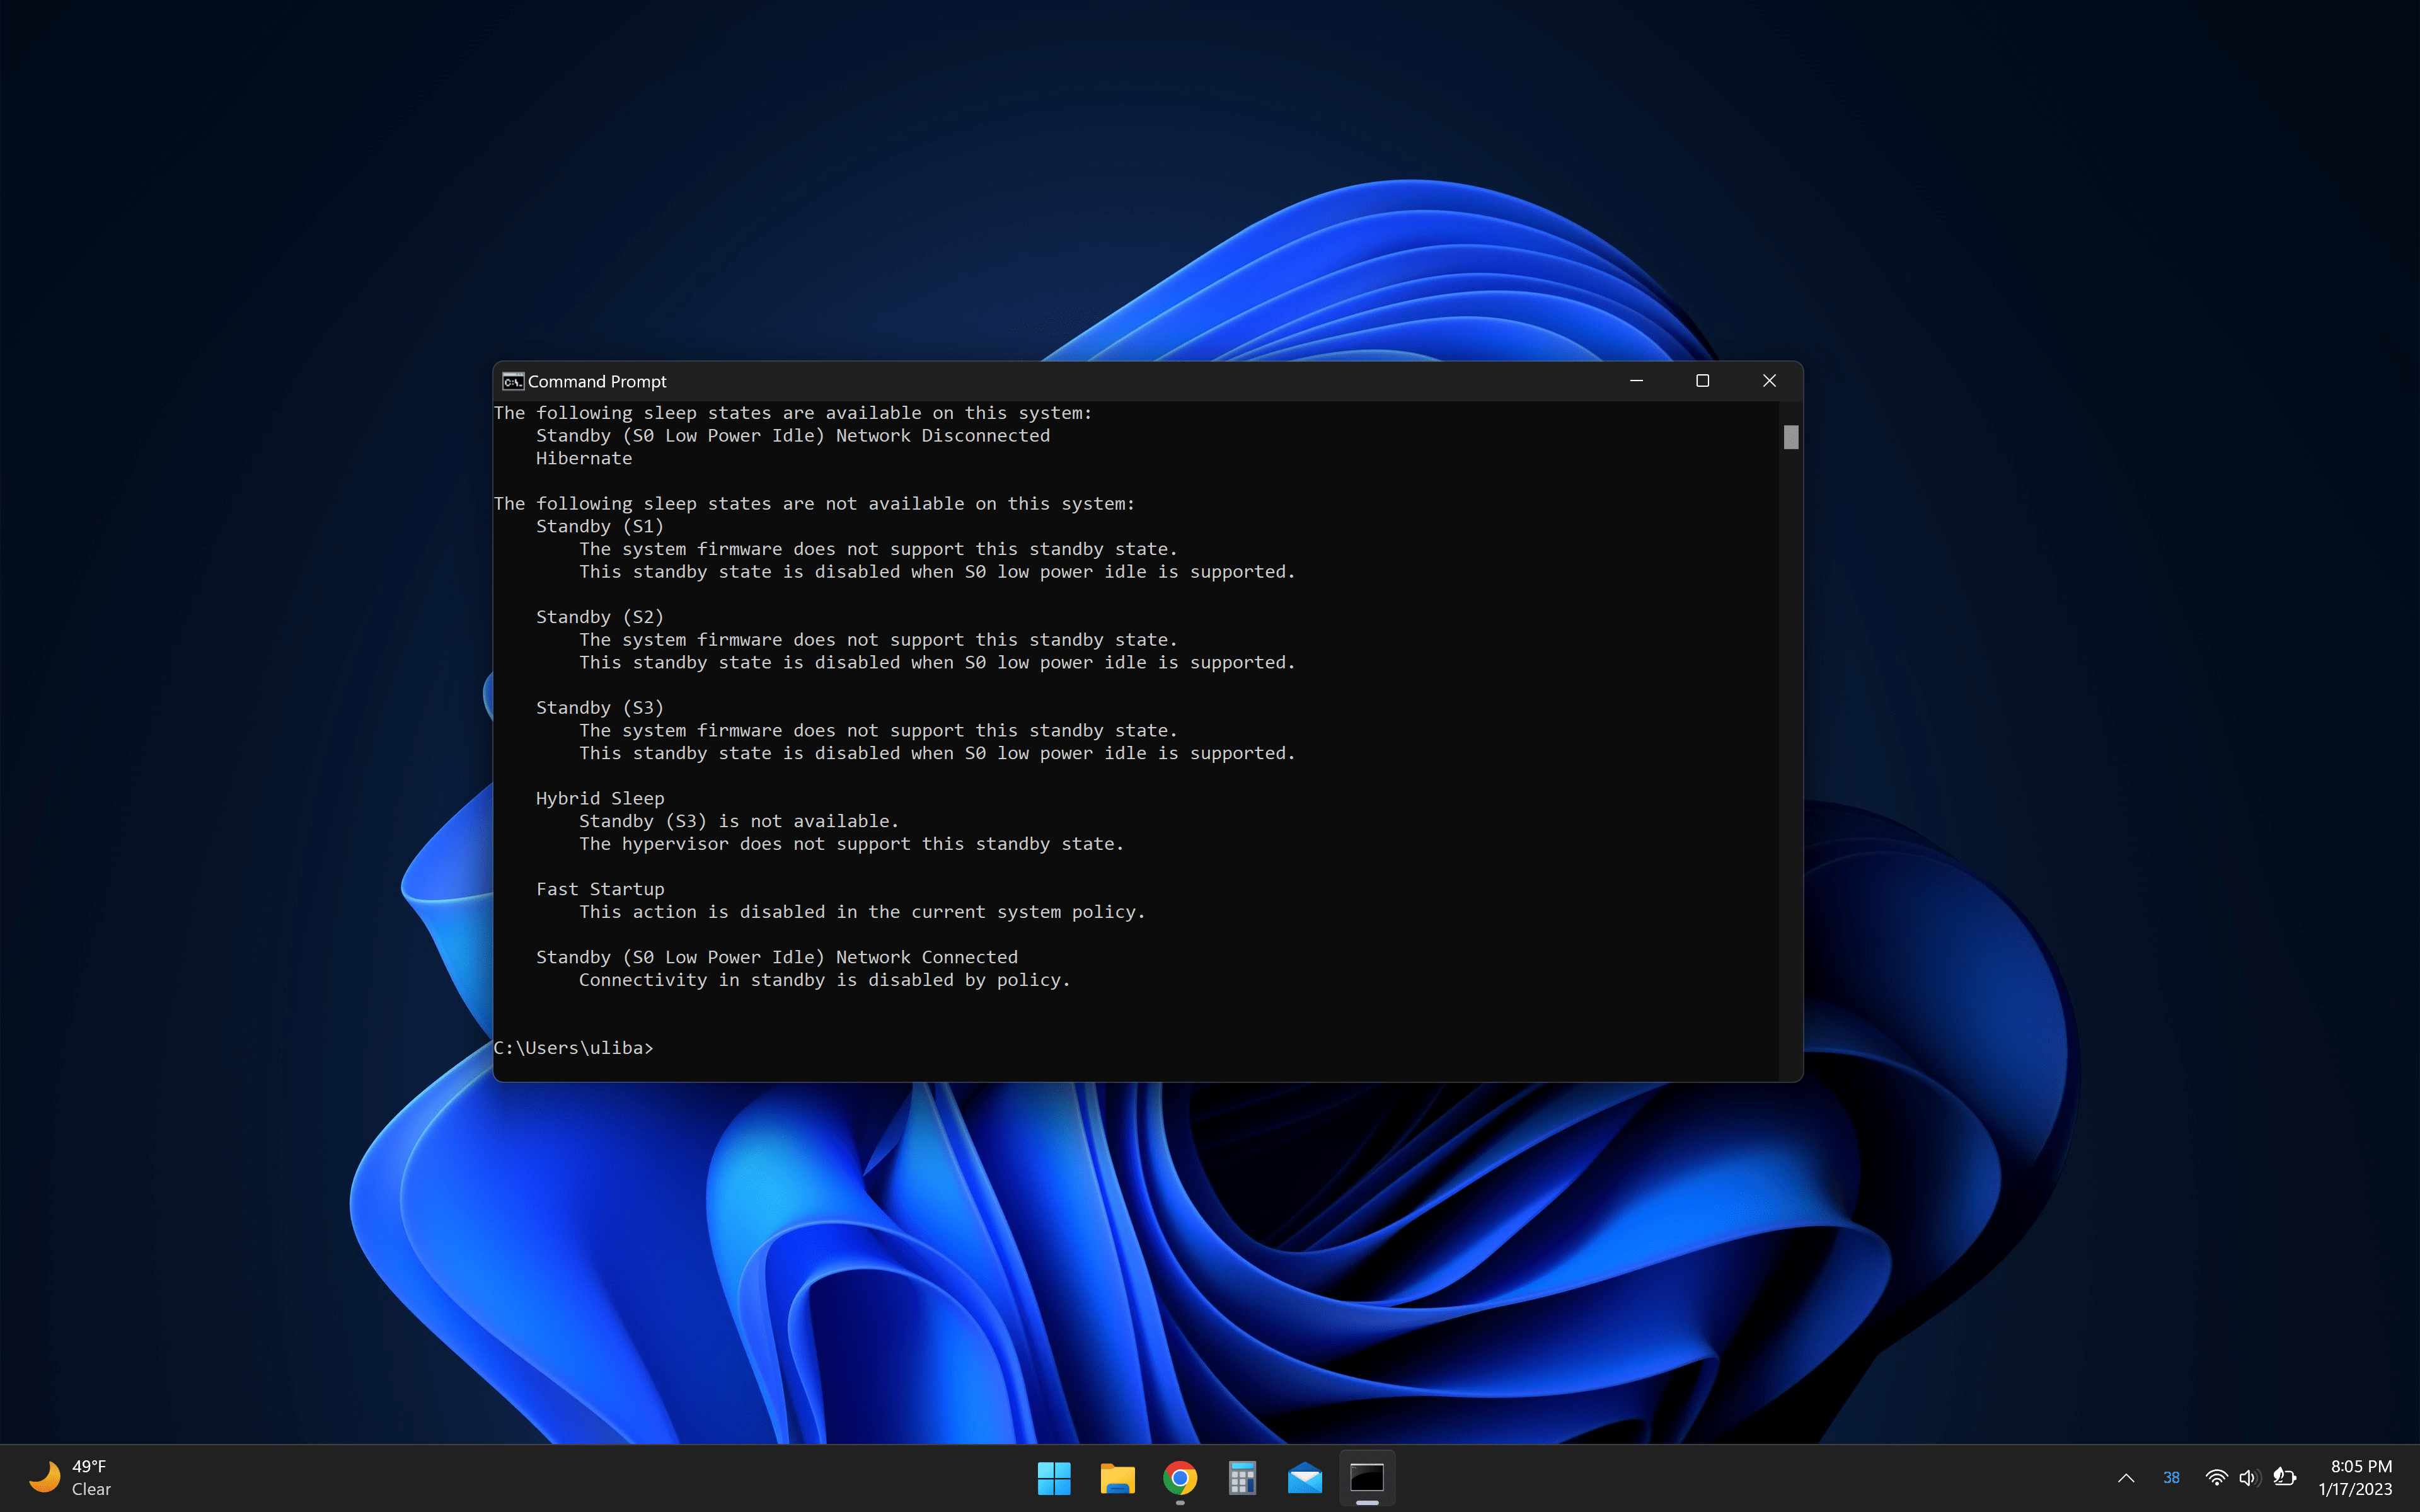2420x1512 pixels.
Task: Click the notification badge showing 38
Action: [x=2172, y=1477]
